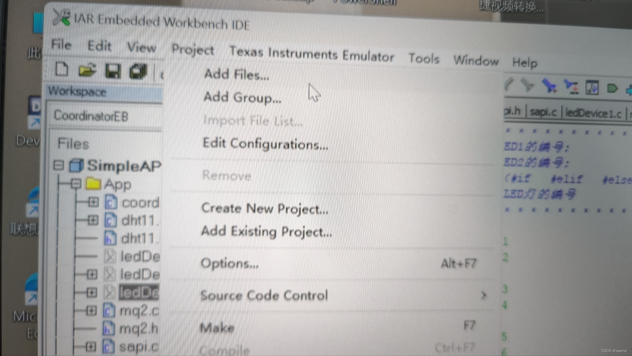Select Create New Project from the menu
The height and width of the screenshot is (356, 632).
265,209
